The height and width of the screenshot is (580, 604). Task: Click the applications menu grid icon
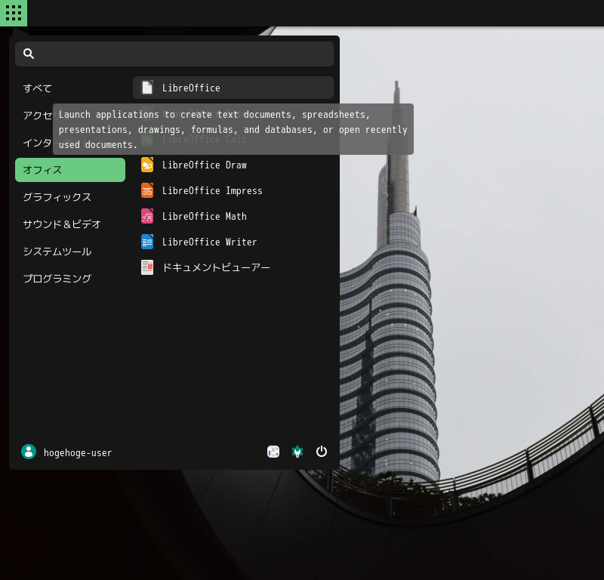click(x=14, y=13)
